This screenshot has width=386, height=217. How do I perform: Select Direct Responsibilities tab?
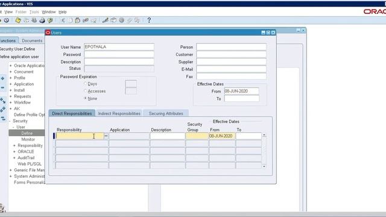(x=72, y=113)
